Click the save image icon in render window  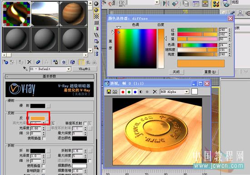coord(109,92)
